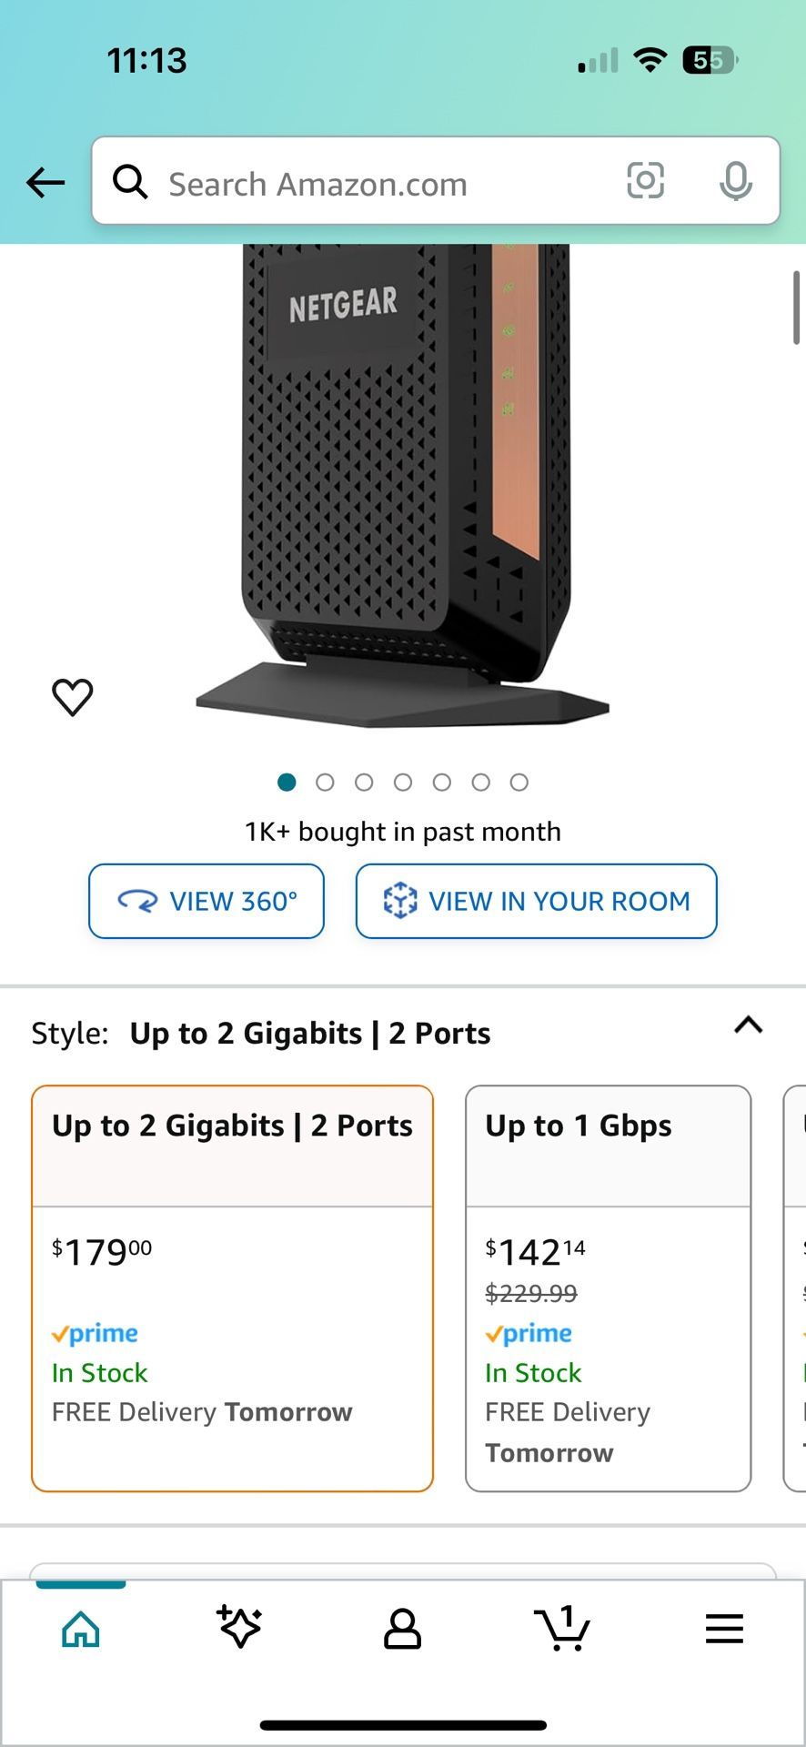Tap VIEW IN YOUR ROOM
806x1747 pixels.
[x=536, y=901]
